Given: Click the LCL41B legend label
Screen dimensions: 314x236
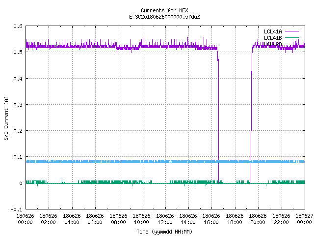Looking at the screenshot, I should coord(273,38).
